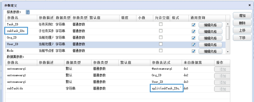Image resolution: width=254 pixels, height=102 pixels.
Task: Open 编辑风格 for the Org_ID row
Action: click(x=210, y=38)
